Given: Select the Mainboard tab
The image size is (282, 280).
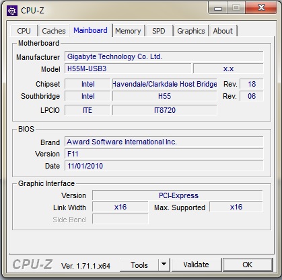Looking at the screenshot, I should coord(91,30).
